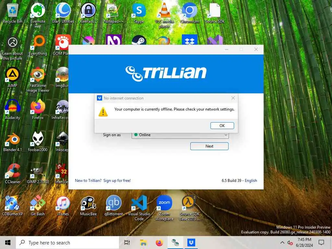Select the Zoom Workplace desktop icon

point(164,208)
